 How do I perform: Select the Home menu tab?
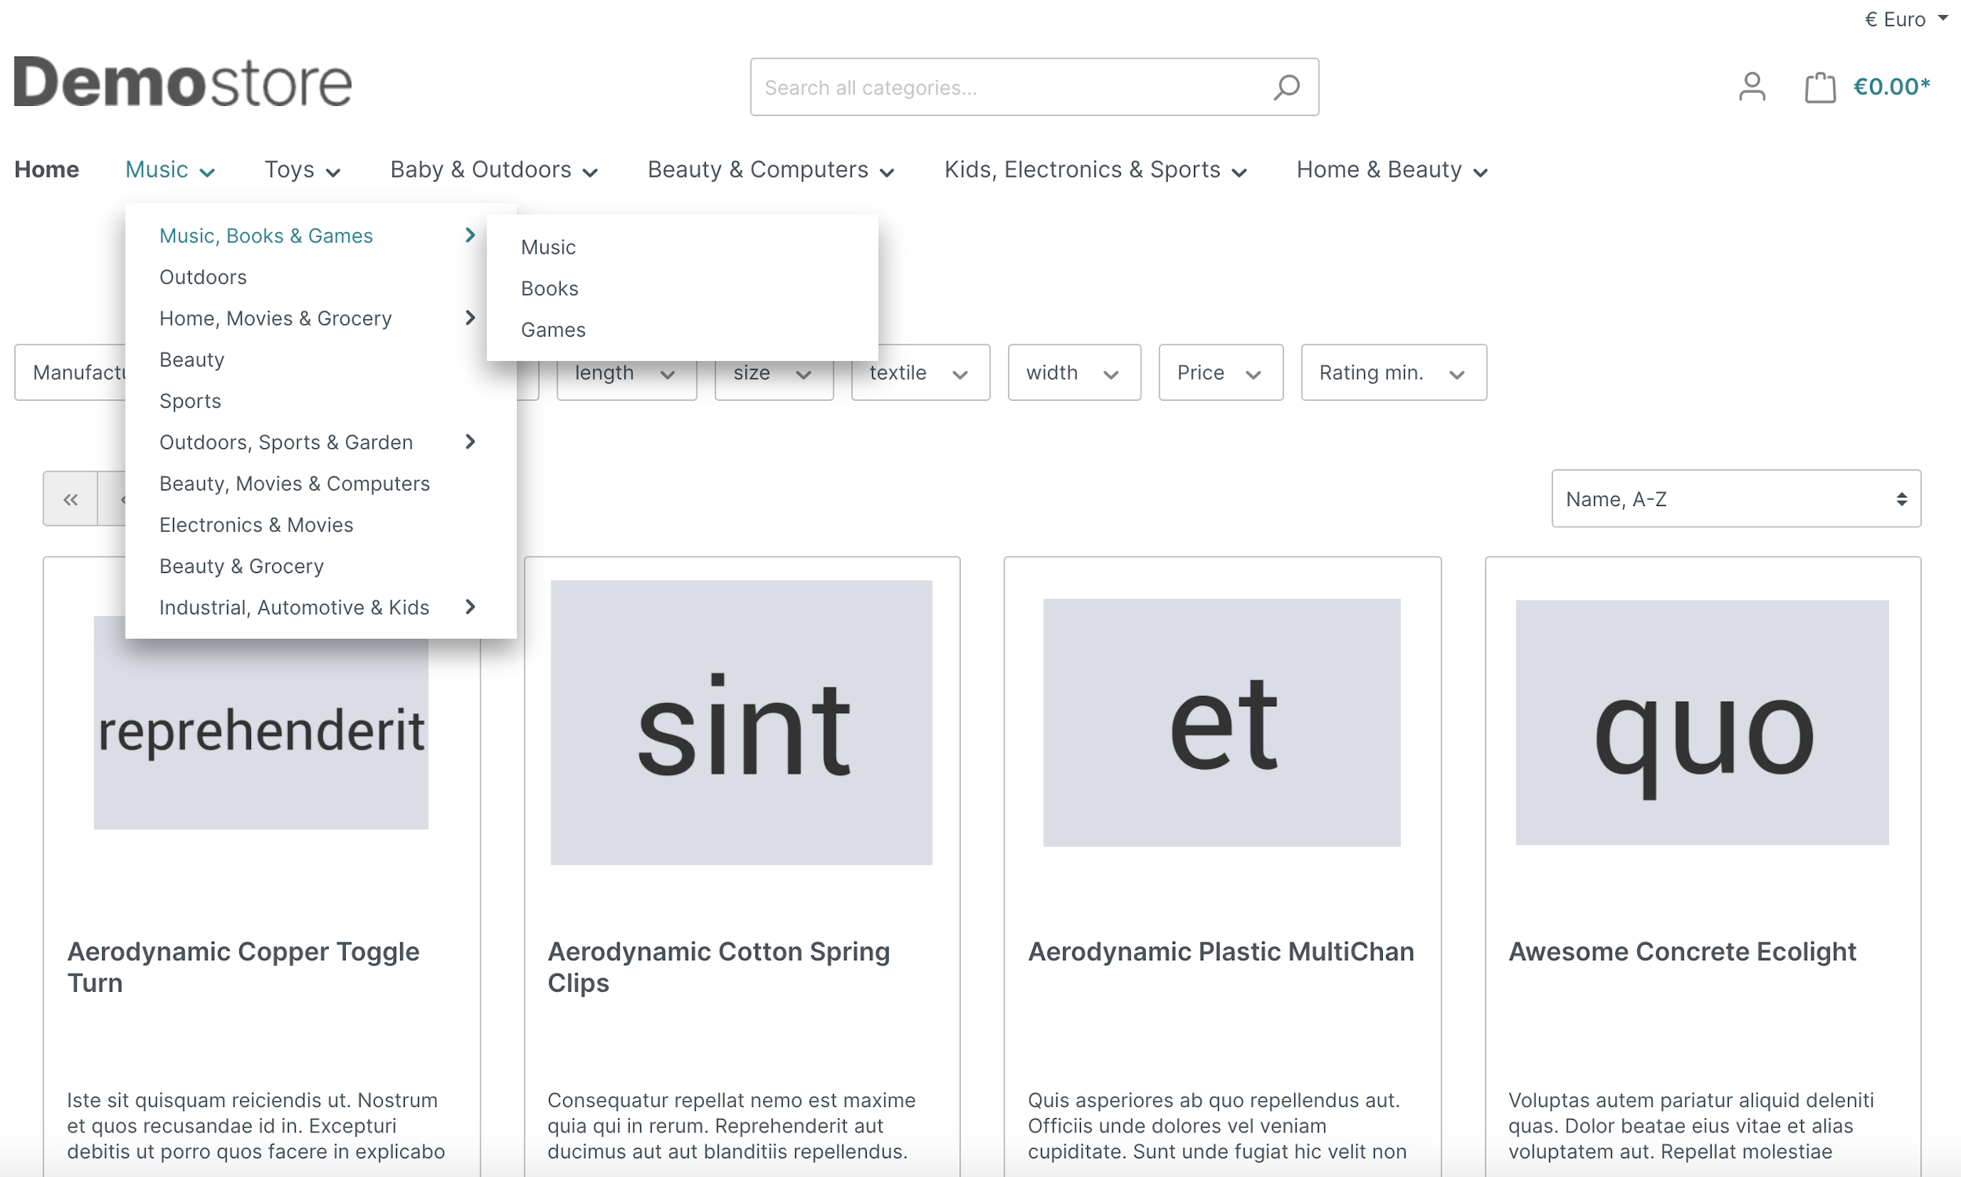(45, 169)
